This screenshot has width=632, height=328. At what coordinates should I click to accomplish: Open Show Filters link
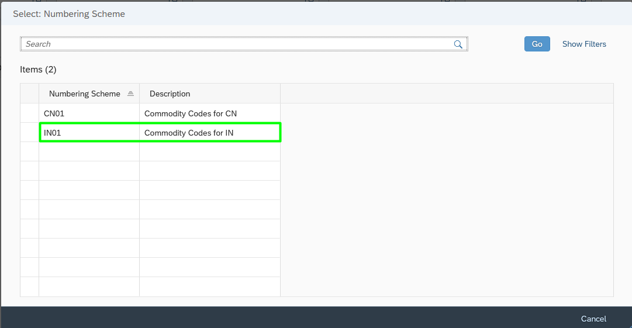point(584,44)
